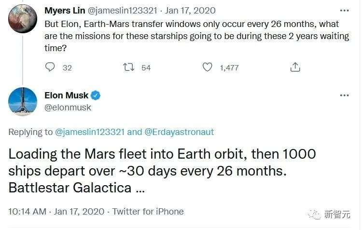
Task: Click the share upload icon
Action: [295, 68]
